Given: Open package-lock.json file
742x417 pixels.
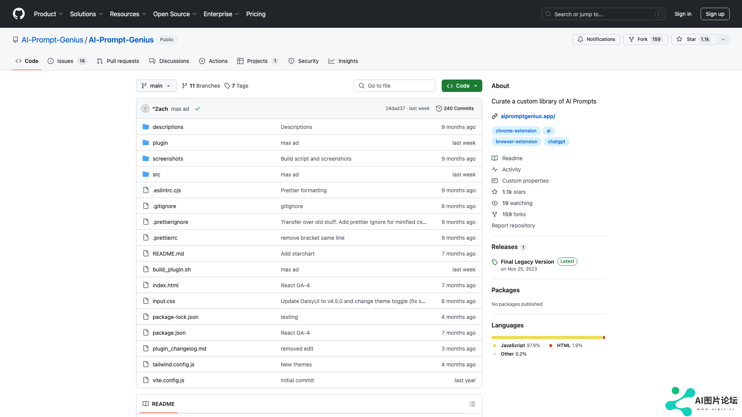Looking at the screenshot, I should click(x=175, y=317).
